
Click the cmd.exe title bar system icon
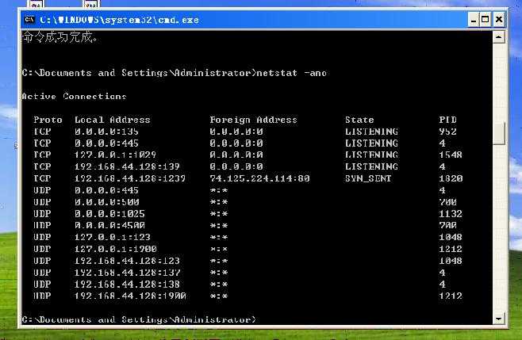click(x=29, y=20)
